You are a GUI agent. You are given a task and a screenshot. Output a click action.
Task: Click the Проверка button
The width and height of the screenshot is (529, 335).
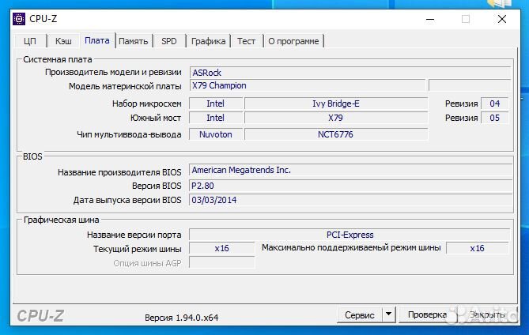[x=427, y=314]
